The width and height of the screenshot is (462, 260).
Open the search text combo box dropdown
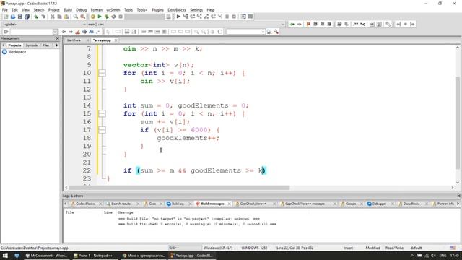click(55, 32)
